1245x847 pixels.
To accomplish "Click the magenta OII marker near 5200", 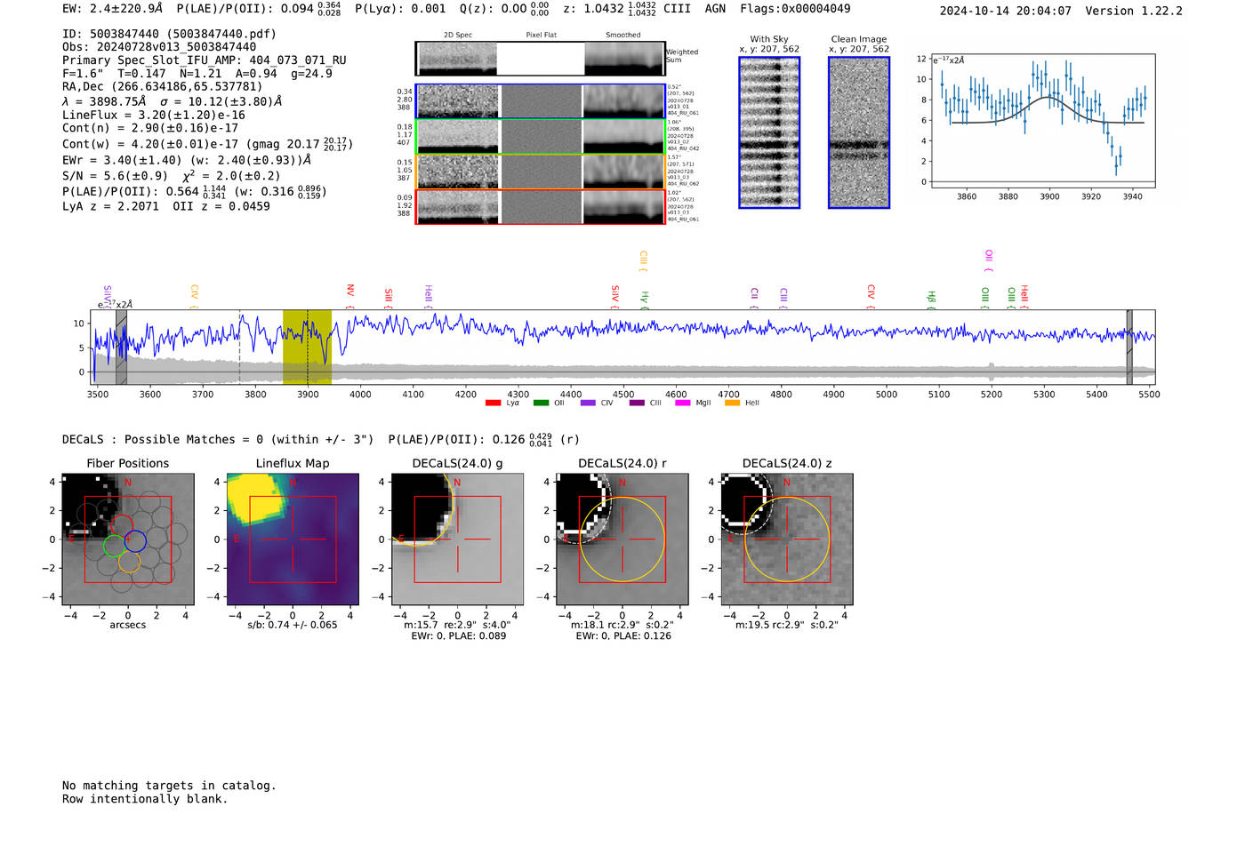I will pos(988,260).
